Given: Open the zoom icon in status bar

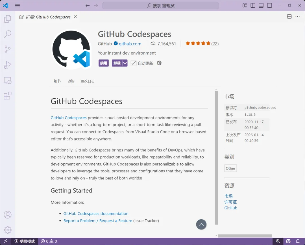Looking at the screenshot, I should (x=278, y=241).
